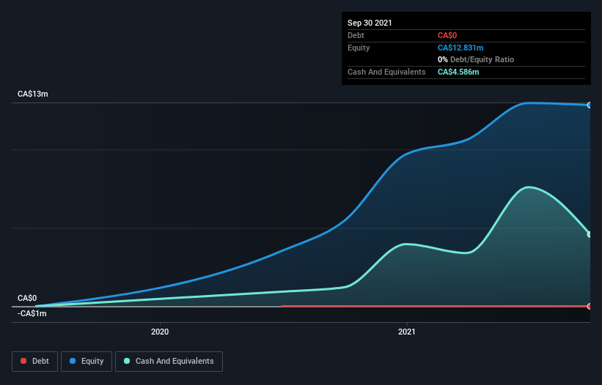Viewport: 602px width, 385px height.
Task: Click the Equity row label in tooltip
Action: point(359,48)
